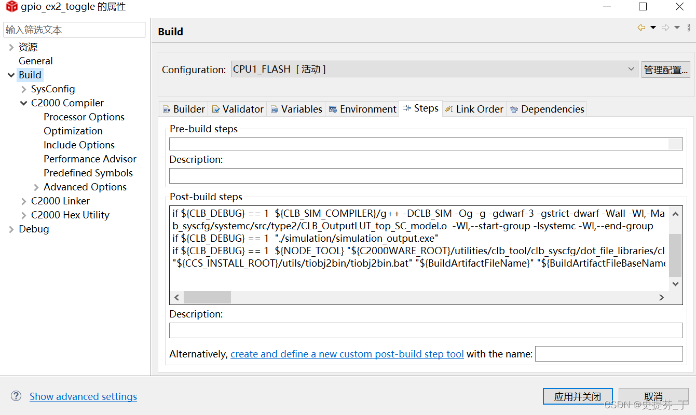
Task: Click the Pre-build steps input field
Action: click(426, 144)
